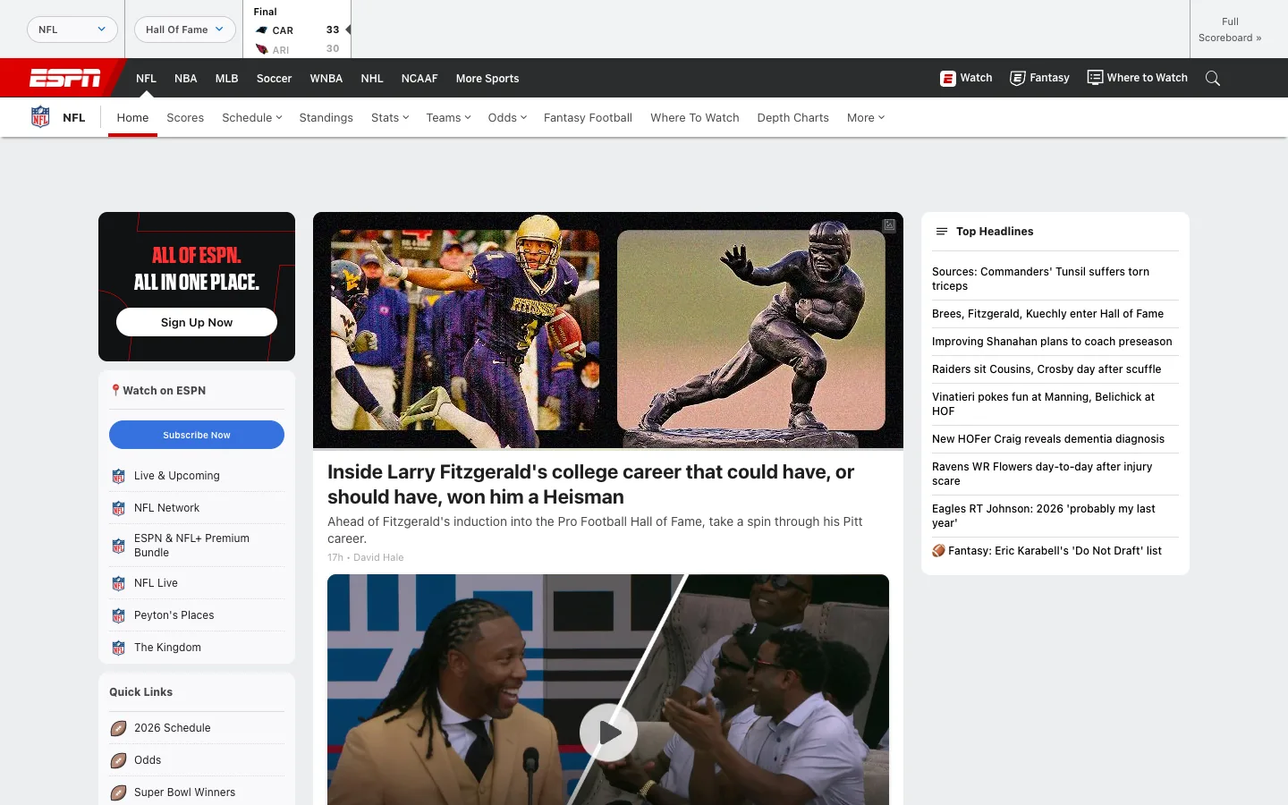Image resolution: width=1288 pixels, height=805 pixels.
Task: Select Soccer in the top sports bar
Action: pos(275,78)
